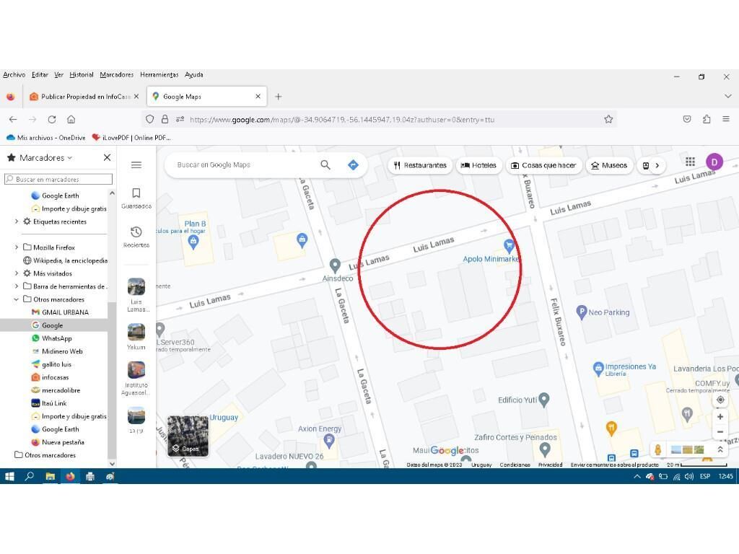
Task: Open the iLovePDF bookmark
Action: [131, 138]
